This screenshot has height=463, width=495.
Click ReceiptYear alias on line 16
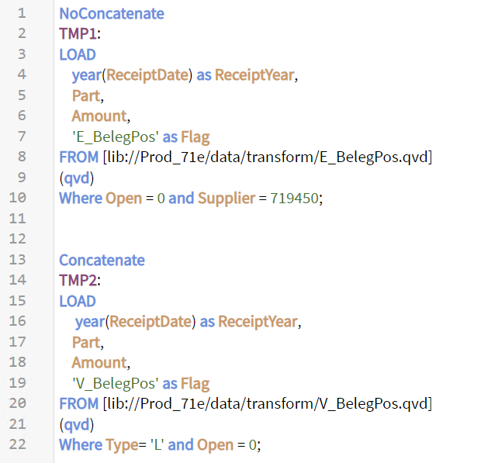(258, 322)
